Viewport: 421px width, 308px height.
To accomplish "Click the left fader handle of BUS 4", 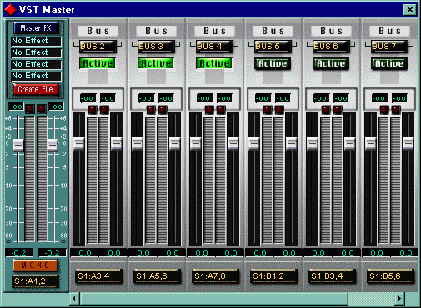I will [x=195, y=143].
